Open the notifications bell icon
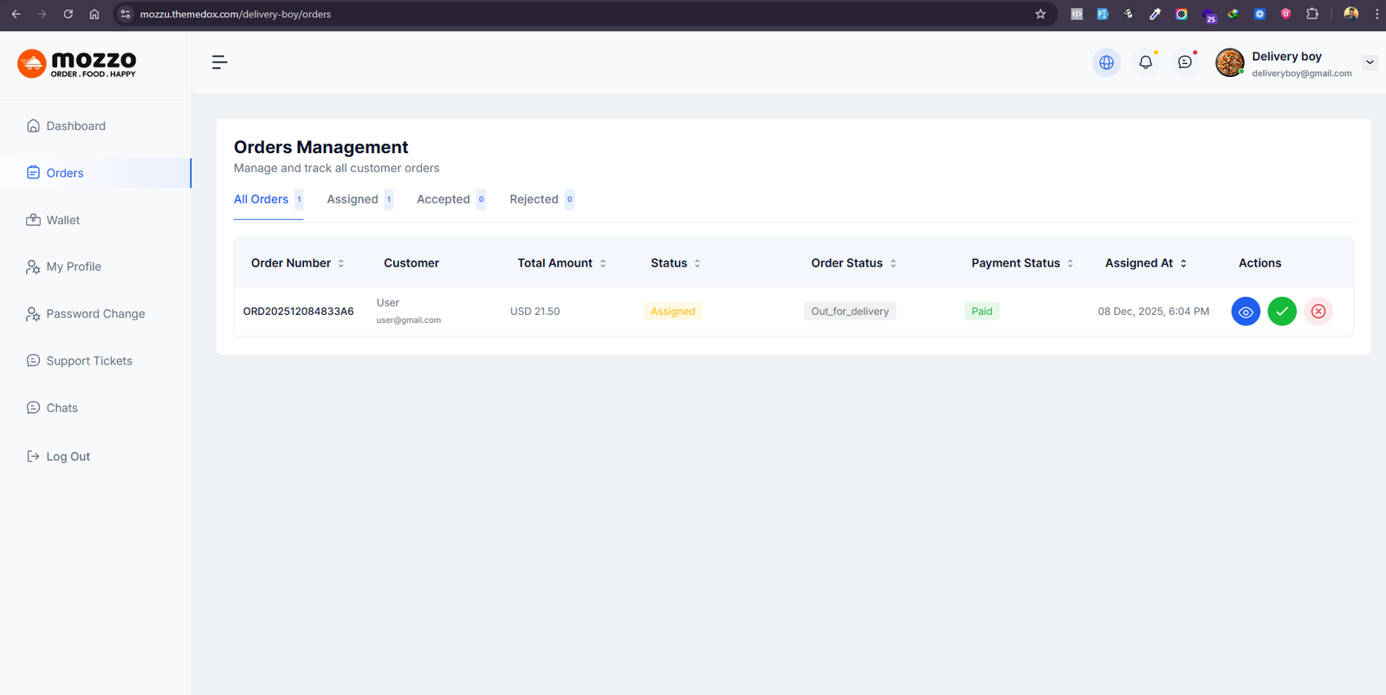The width and height of the screenshot is (1386, 695). click(1145, 62)
